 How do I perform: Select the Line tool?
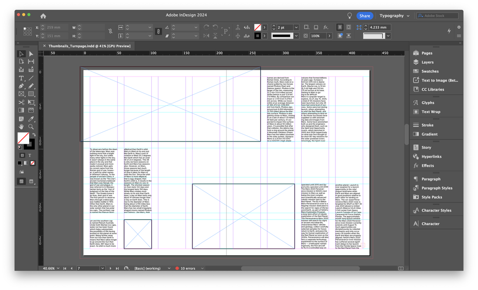coord(31,78)
